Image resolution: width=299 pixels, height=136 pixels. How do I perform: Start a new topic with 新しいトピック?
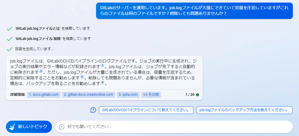tap(29, 127)
